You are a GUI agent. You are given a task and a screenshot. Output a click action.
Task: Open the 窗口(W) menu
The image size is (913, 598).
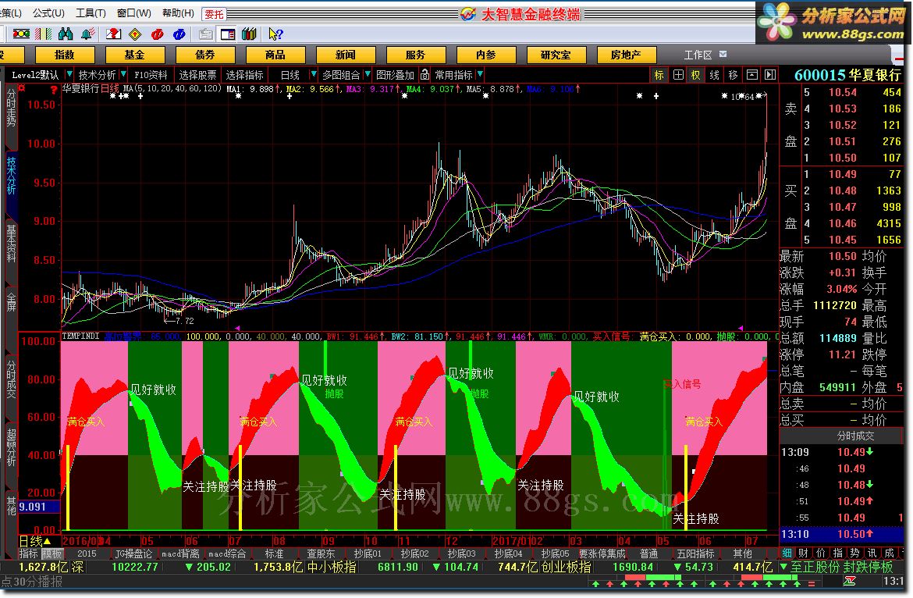(133, 12)
